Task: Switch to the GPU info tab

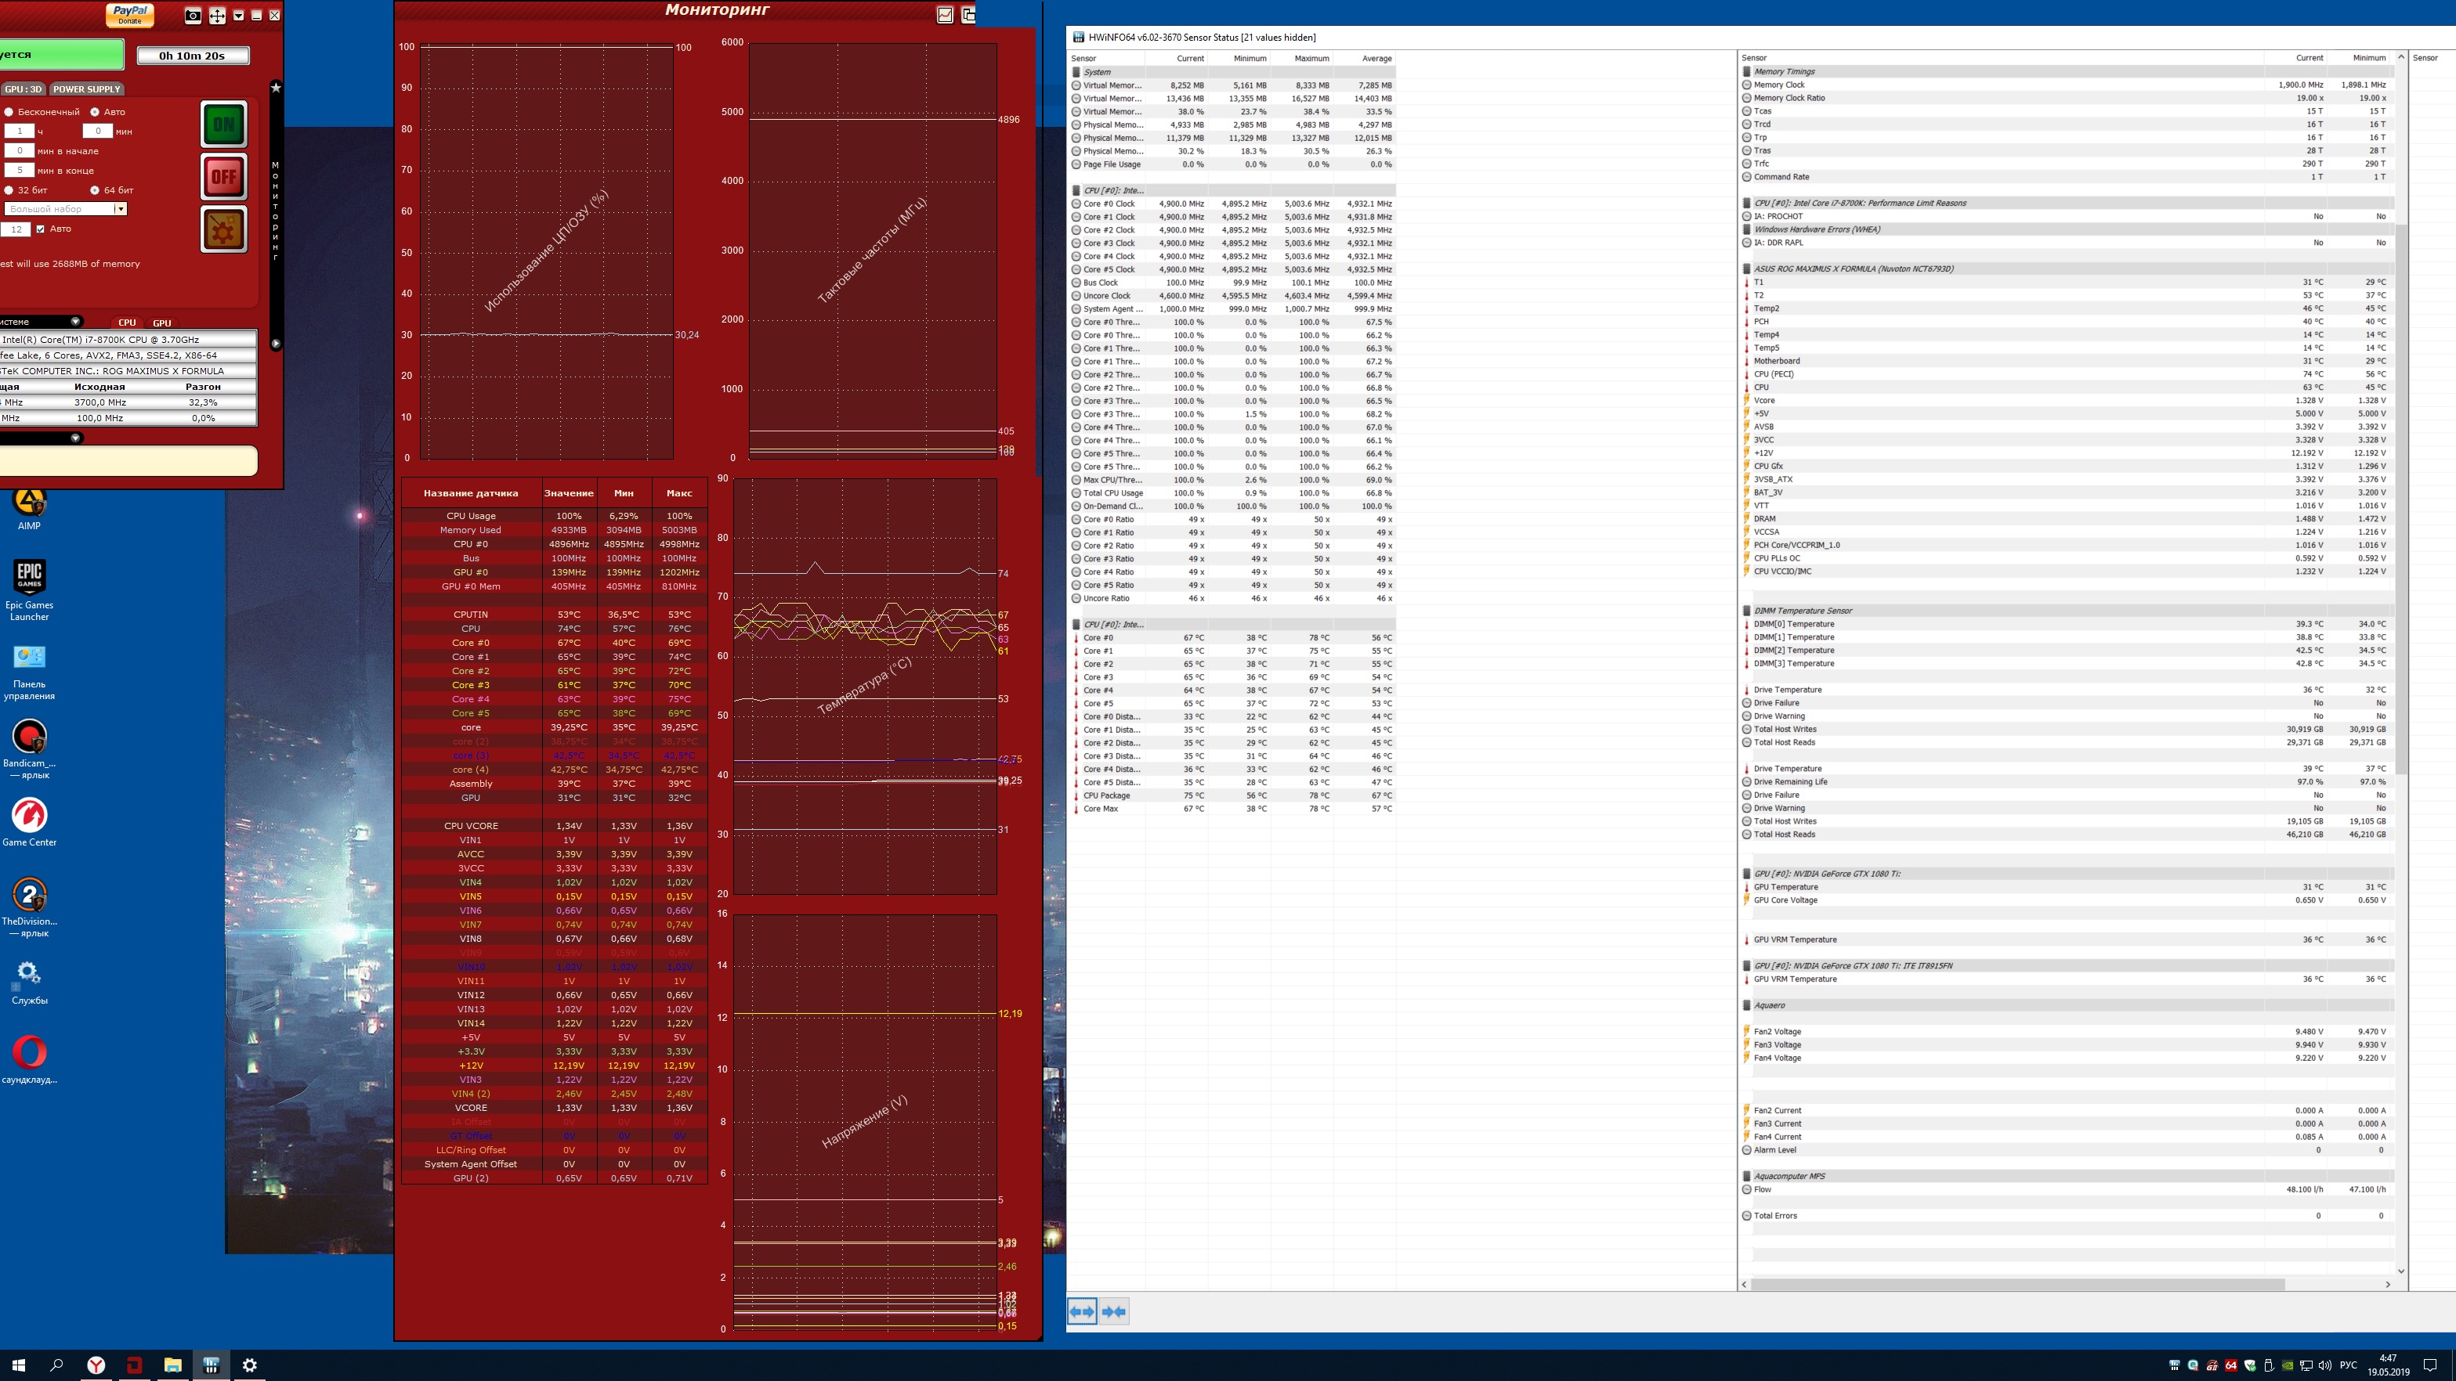Action: (162, 323)
